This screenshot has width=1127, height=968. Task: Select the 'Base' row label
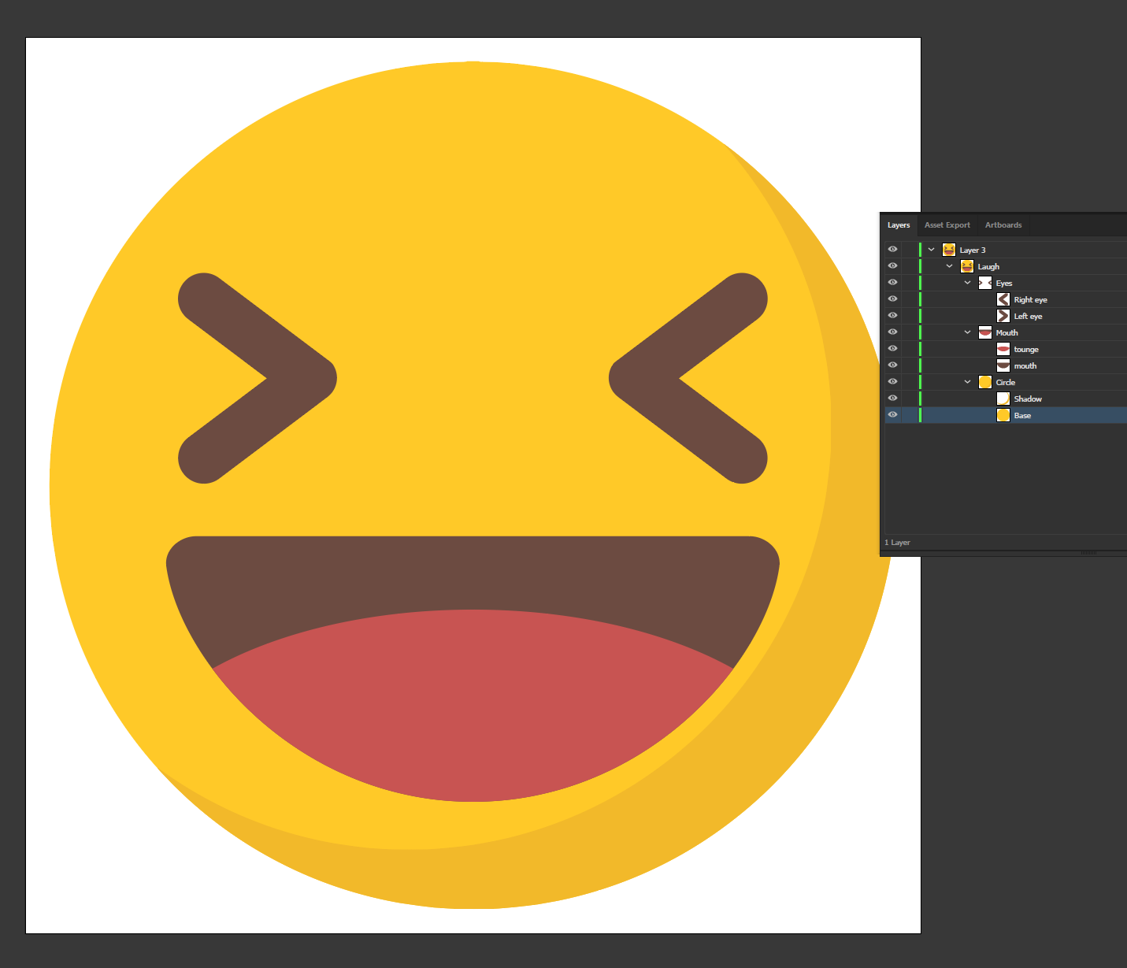point(1022,416)
